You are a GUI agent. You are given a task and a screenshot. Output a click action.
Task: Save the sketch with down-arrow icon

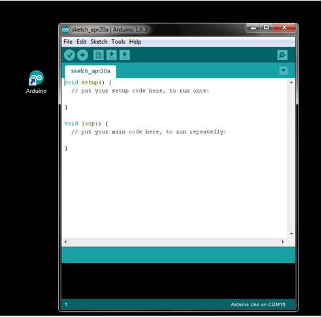coord(125,55)
